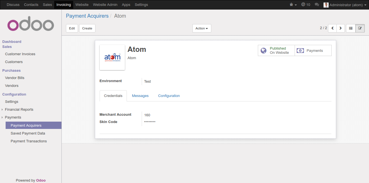Switch to form view icon
This screenshot has width=369, height=183.
[x=360, y=28]
